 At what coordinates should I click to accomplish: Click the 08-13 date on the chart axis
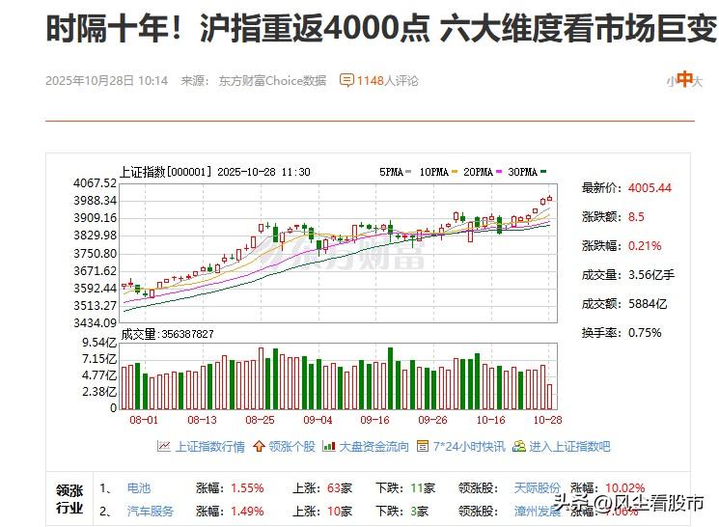point(202,420)
